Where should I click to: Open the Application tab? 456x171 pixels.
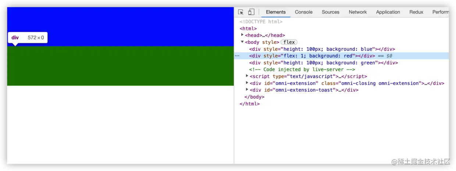pos(388,12)
